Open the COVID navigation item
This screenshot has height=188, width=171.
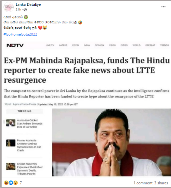click(x=76, y=45)
